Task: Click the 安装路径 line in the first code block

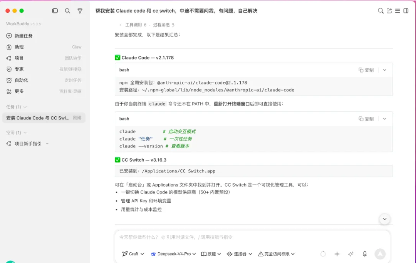Action: tap(207, 90)
